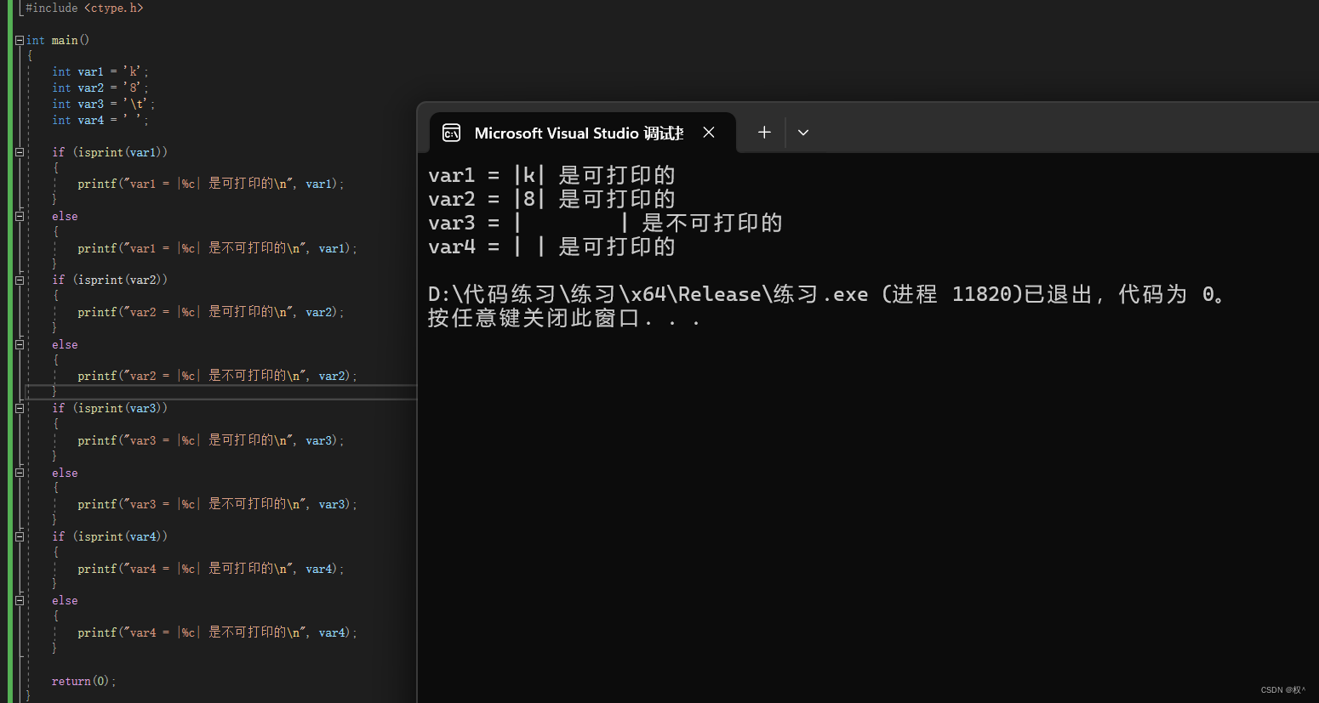Click console output line var3 是不可打印的
The height and width of the screenshot is (703, 1319).
point(605,224)
